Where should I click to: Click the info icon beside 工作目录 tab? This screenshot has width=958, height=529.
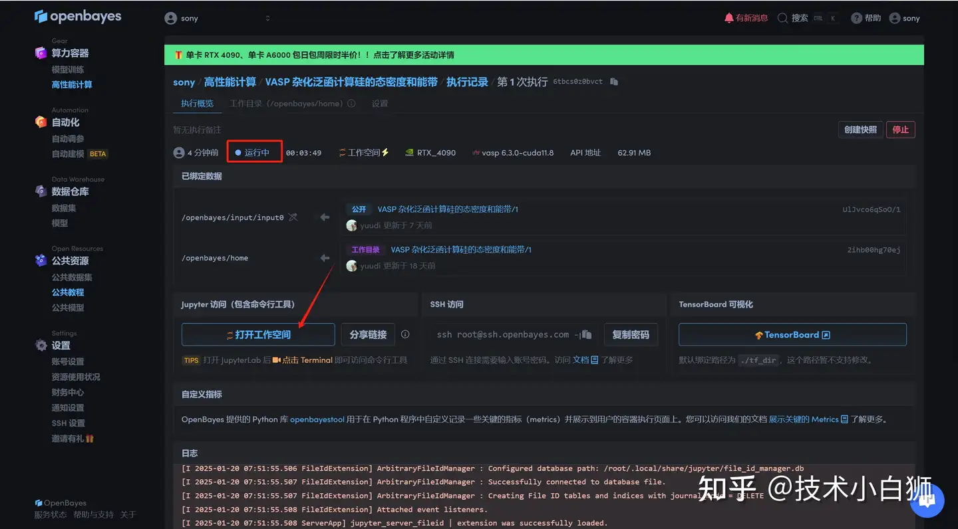pyautogui.click(x=351, y=104)
